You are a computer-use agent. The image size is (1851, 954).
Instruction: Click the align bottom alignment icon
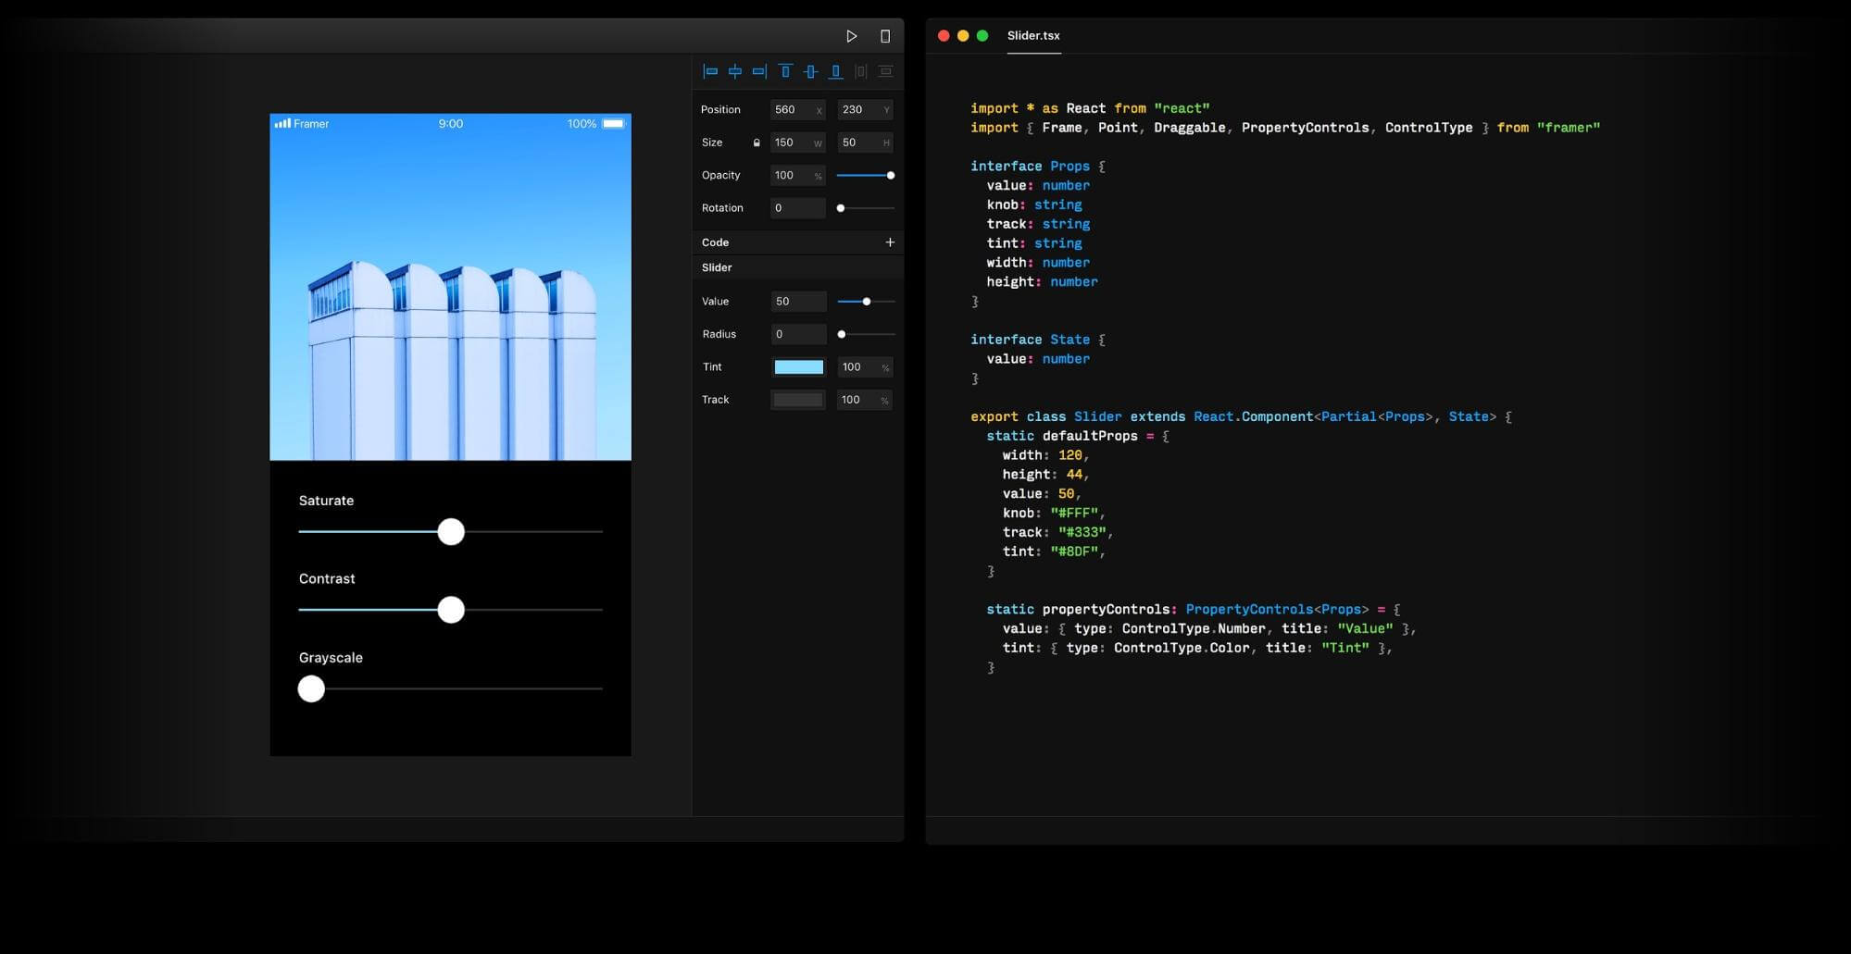(x=836, y=70)
